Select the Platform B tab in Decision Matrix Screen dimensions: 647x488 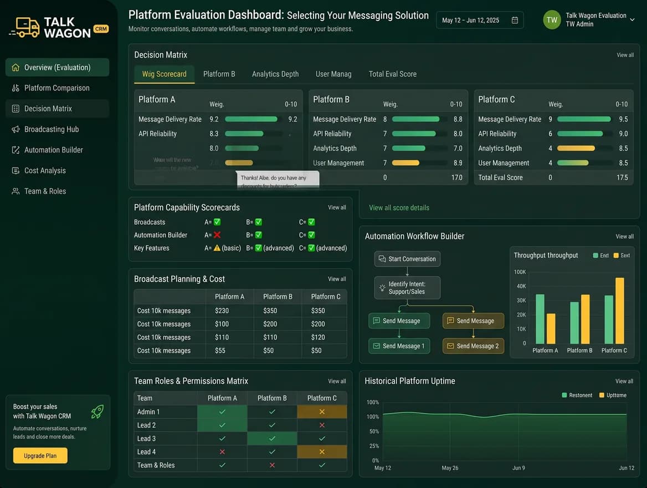point(219,74)
